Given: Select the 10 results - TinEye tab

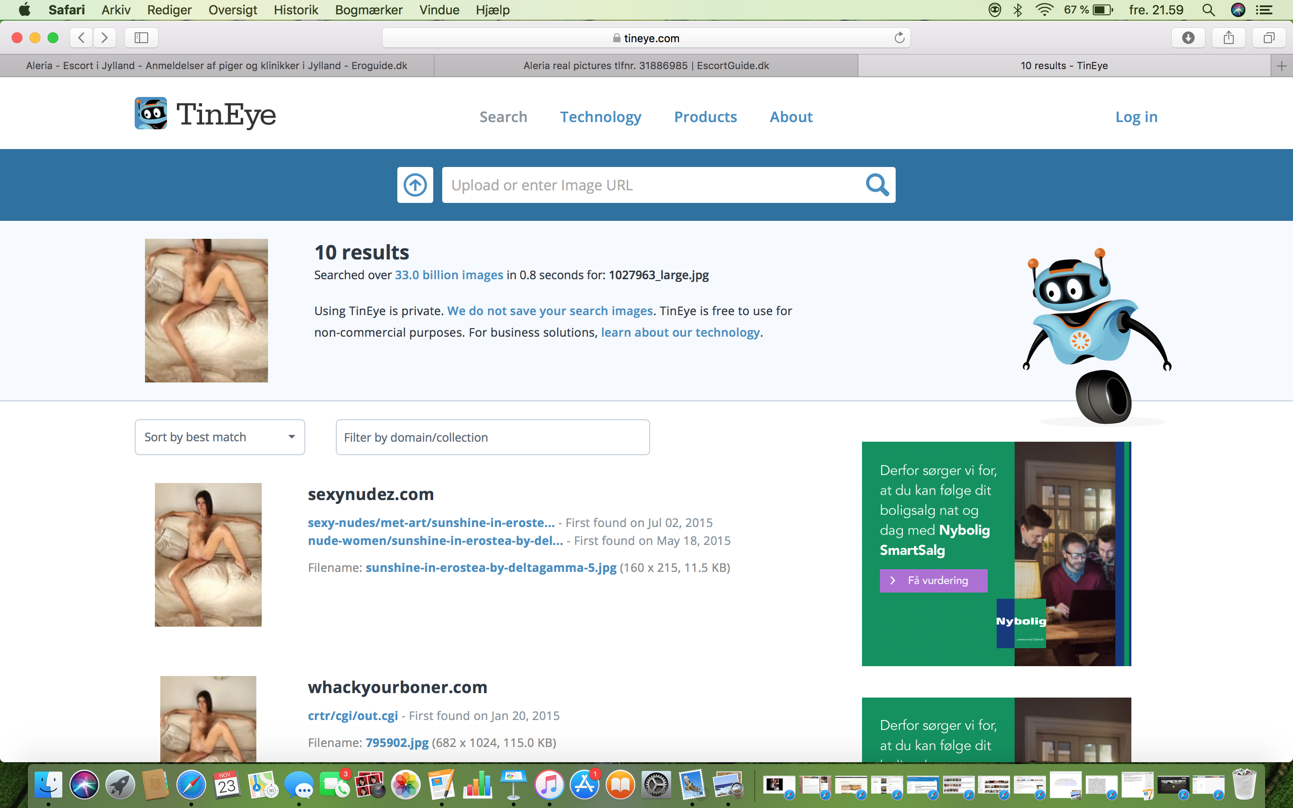Looking at the screenshot, I should click(1064, 66).
